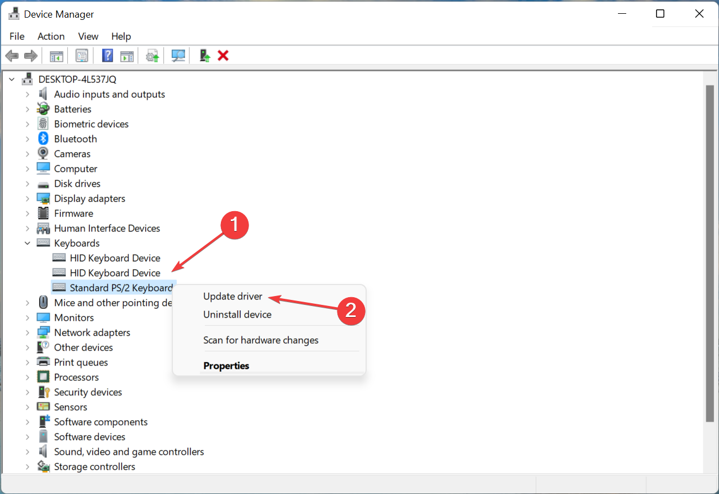This screenshot has height=494, width=719.
Task: Click the Forward navigation arrow in the toolbar
Action: point(30,55)
